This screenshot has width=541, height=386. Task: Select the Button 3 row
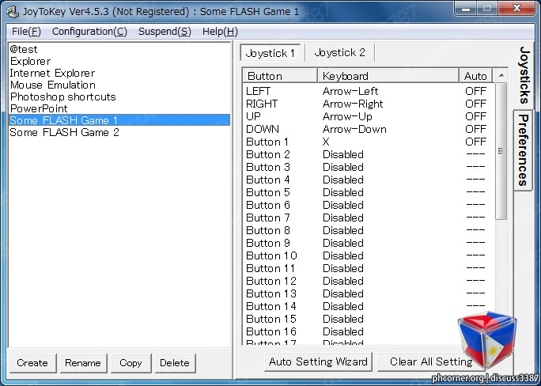coord(368,167)
